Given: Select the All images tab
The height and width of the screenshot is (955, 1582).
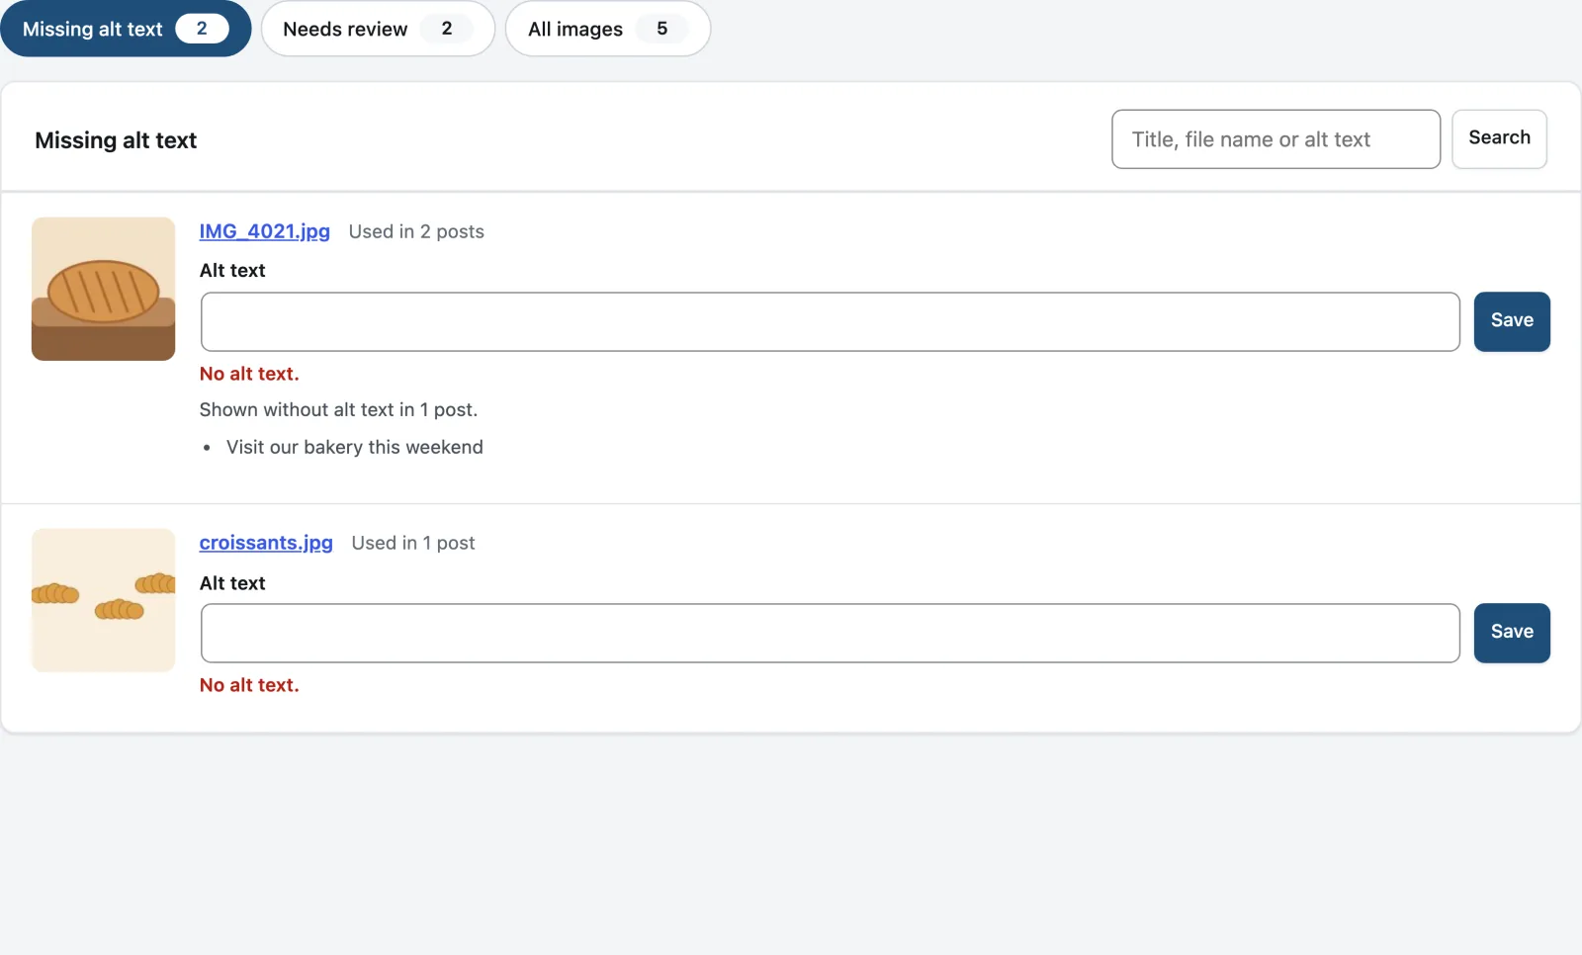Looking at the screenshot, I should [607, 29].
